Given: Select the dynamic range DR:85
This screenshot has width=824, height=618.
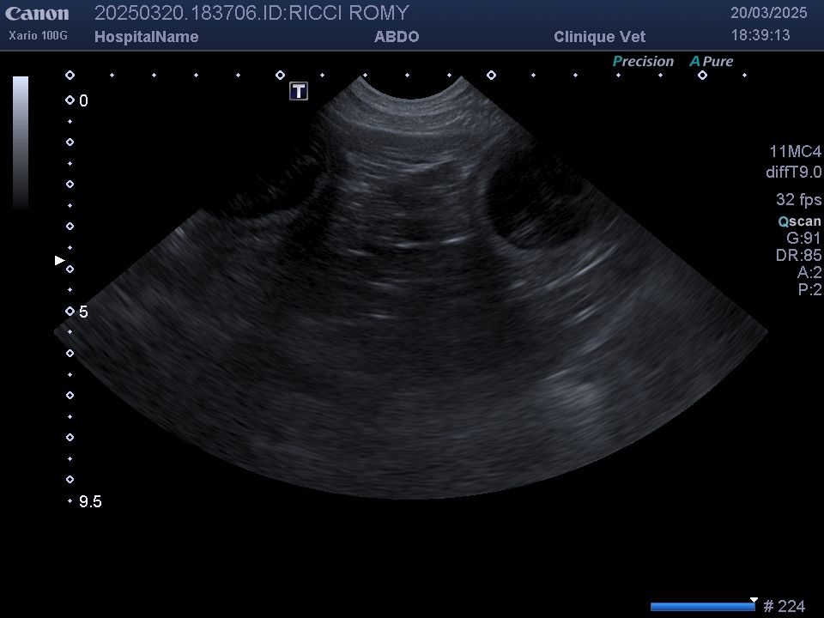Looking at the screenshot, I should click(798, 256).
